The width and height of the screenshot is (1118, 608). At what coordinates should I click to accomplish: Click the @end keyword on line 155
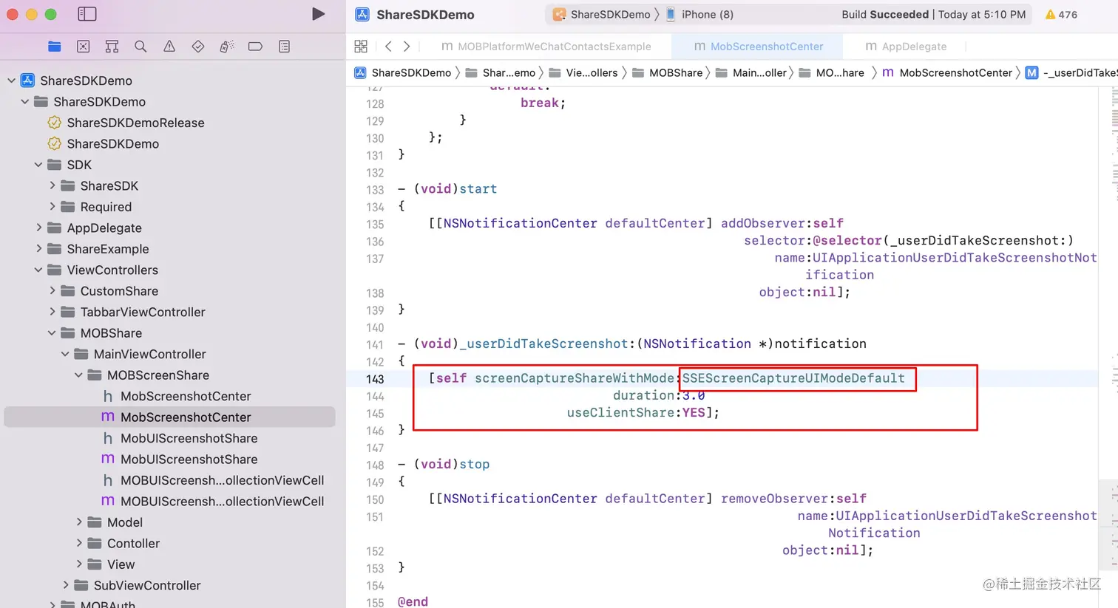[413, 601]
